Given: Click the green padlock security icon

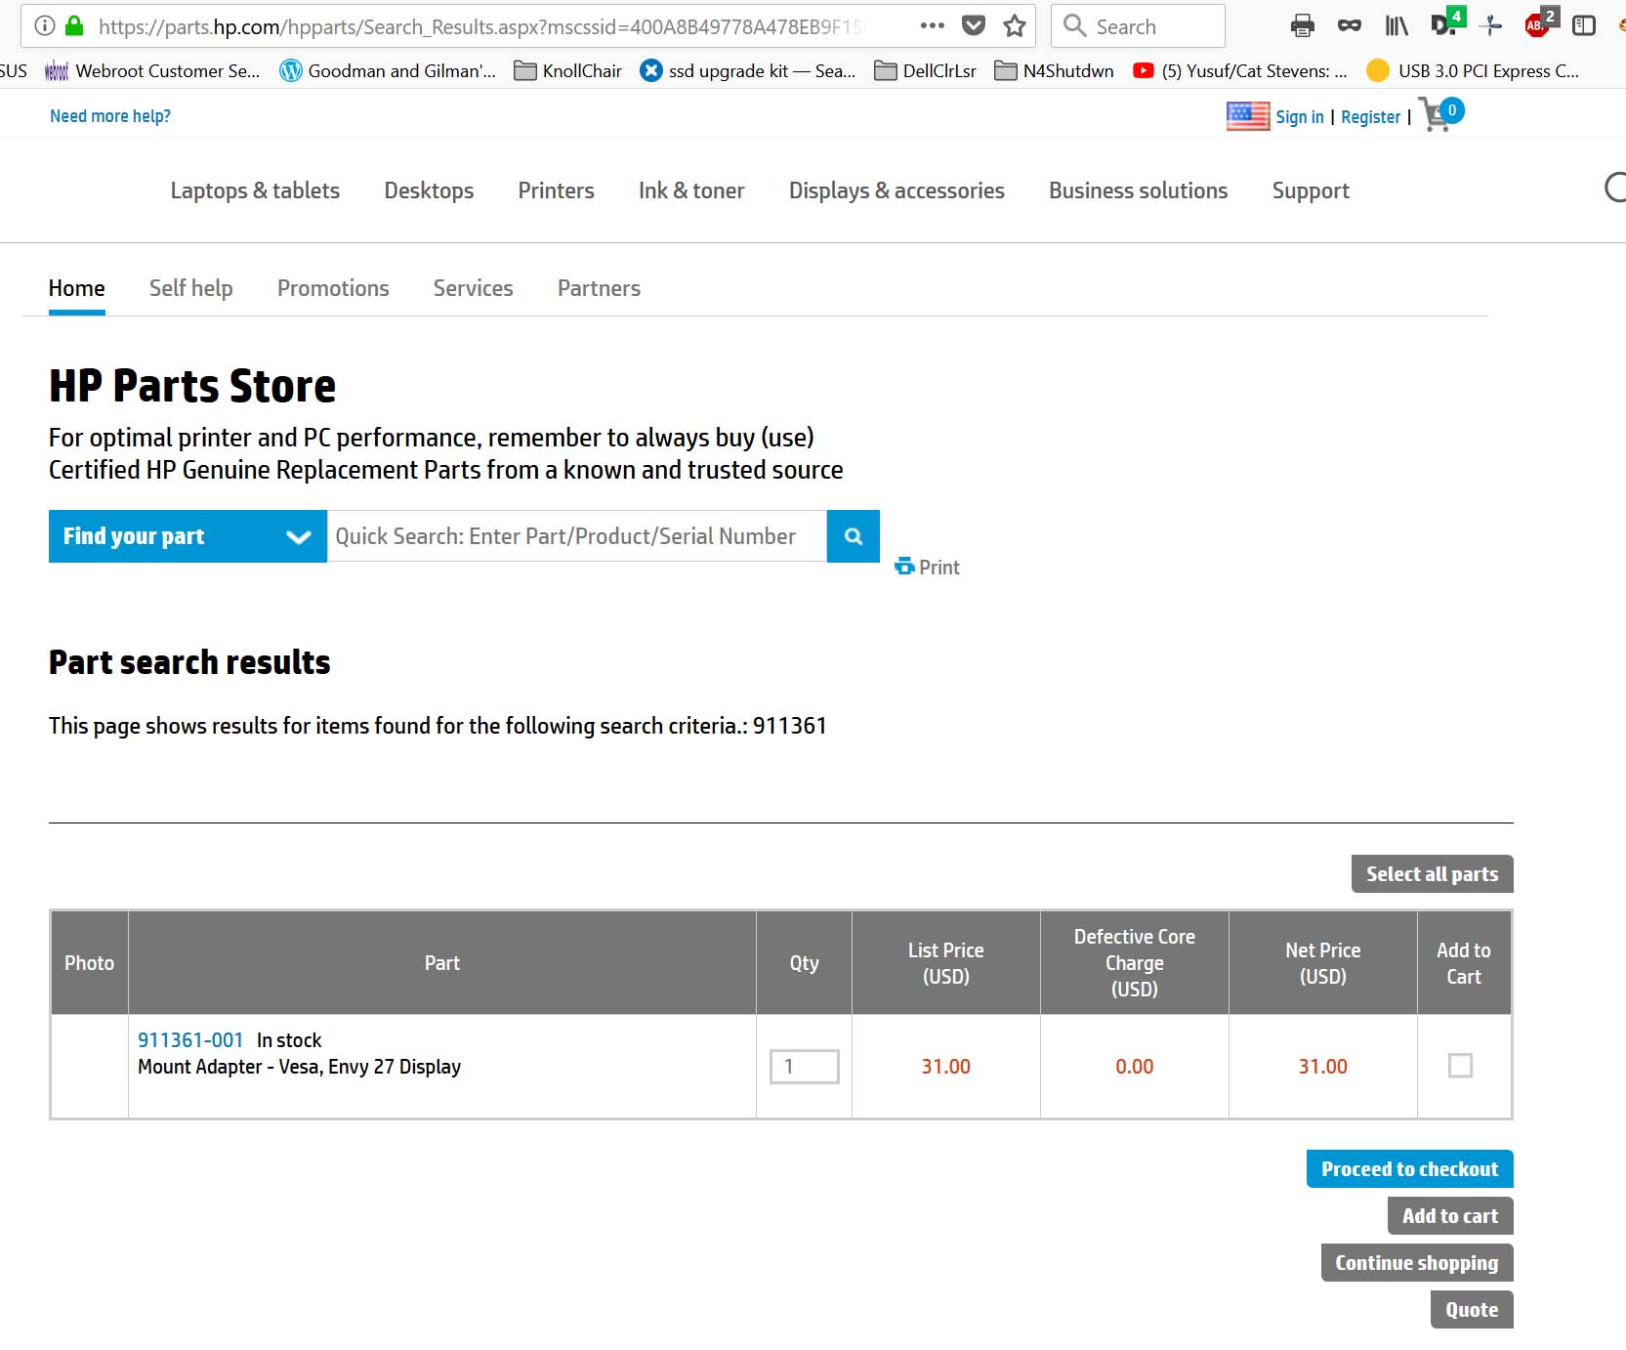Looking at the screenshot, I should pos(74,26).
